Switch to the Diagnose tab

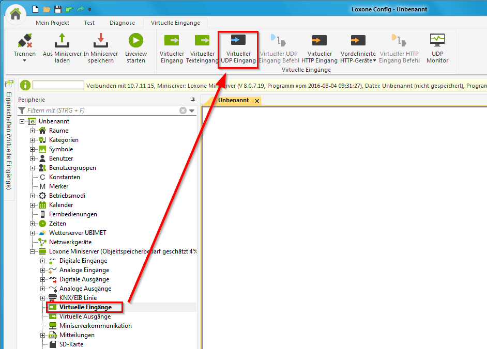pos(122,23)
